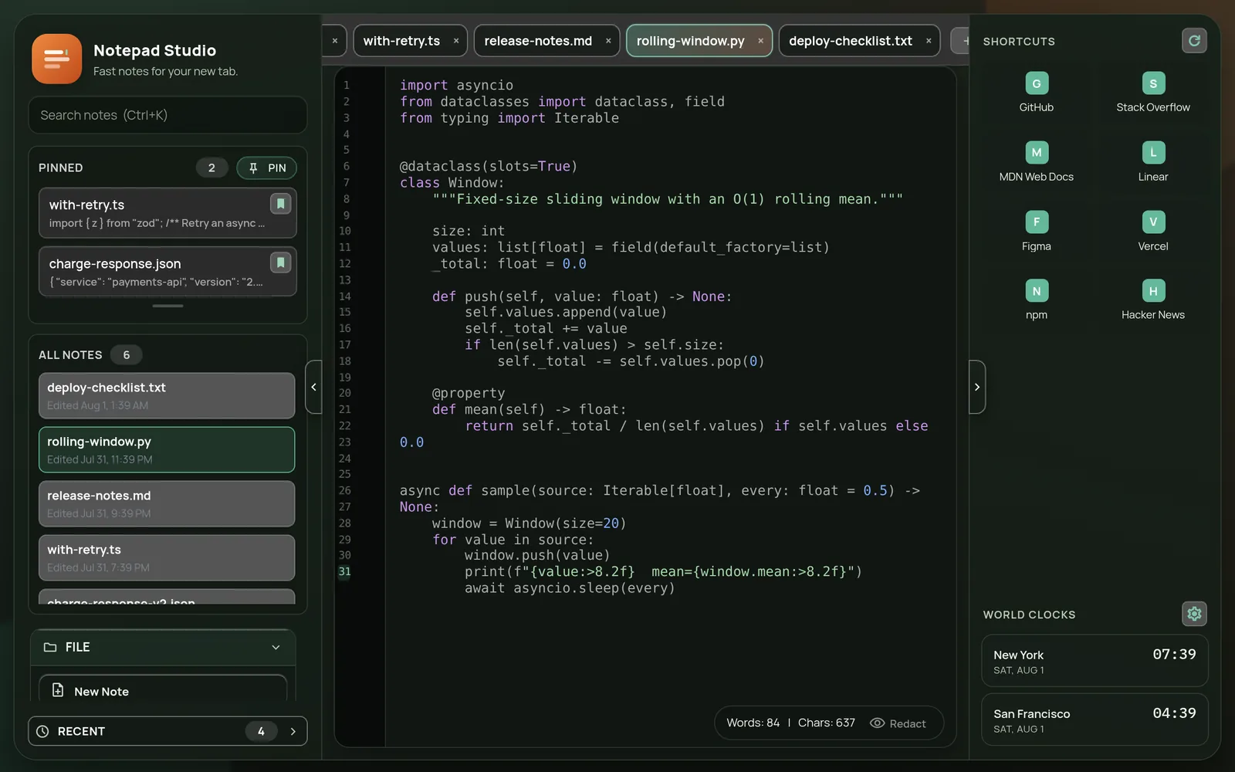Click the 'await asyncio.sleep(every)' code line
This screenshot has width=1235, height=772.
(x=570, y=588)
